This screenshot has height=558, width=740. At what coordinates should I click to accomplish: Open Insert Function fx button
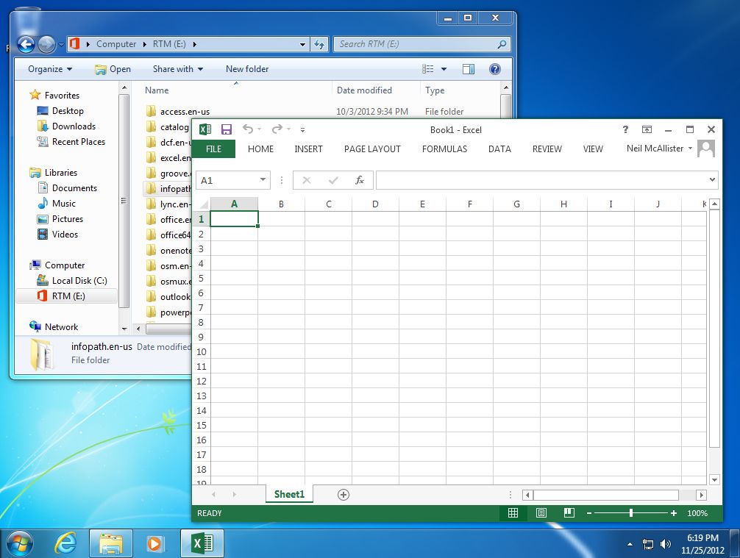click(x=360, y=180)
